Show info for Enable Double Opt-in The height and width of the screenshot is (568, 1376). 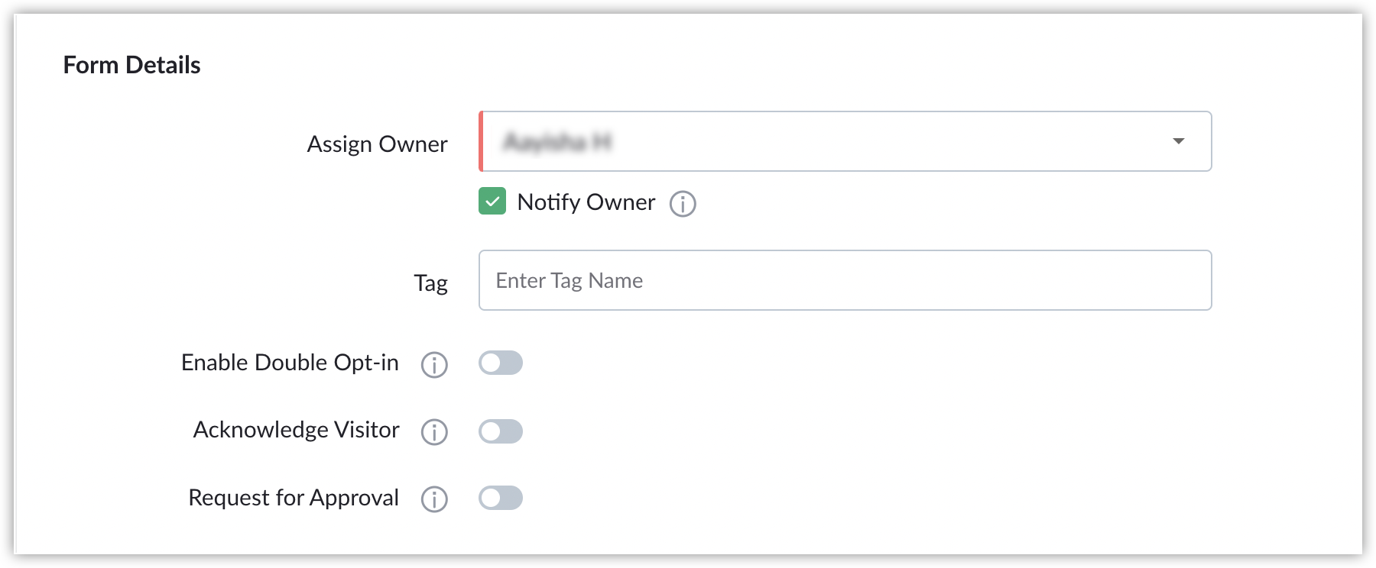tap(434, 365)
